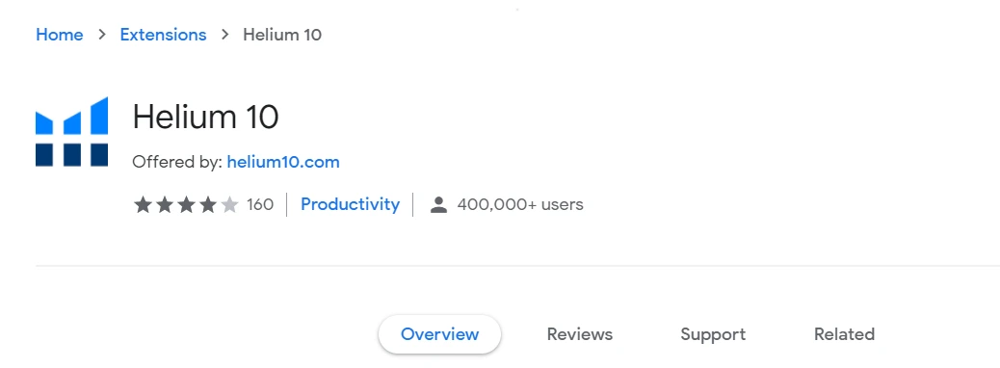The width and height of the screenshot is (1000, 368).
Task: Go to Home breadcrumb link
Action: coord(60,35)
